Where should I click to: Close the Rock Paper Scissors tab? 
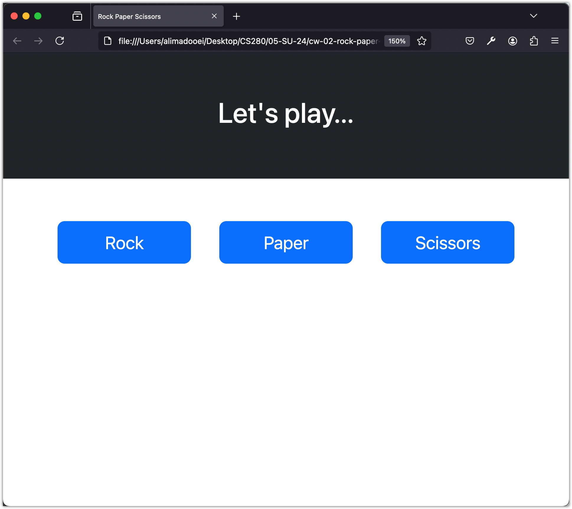[x=214, y=16]
